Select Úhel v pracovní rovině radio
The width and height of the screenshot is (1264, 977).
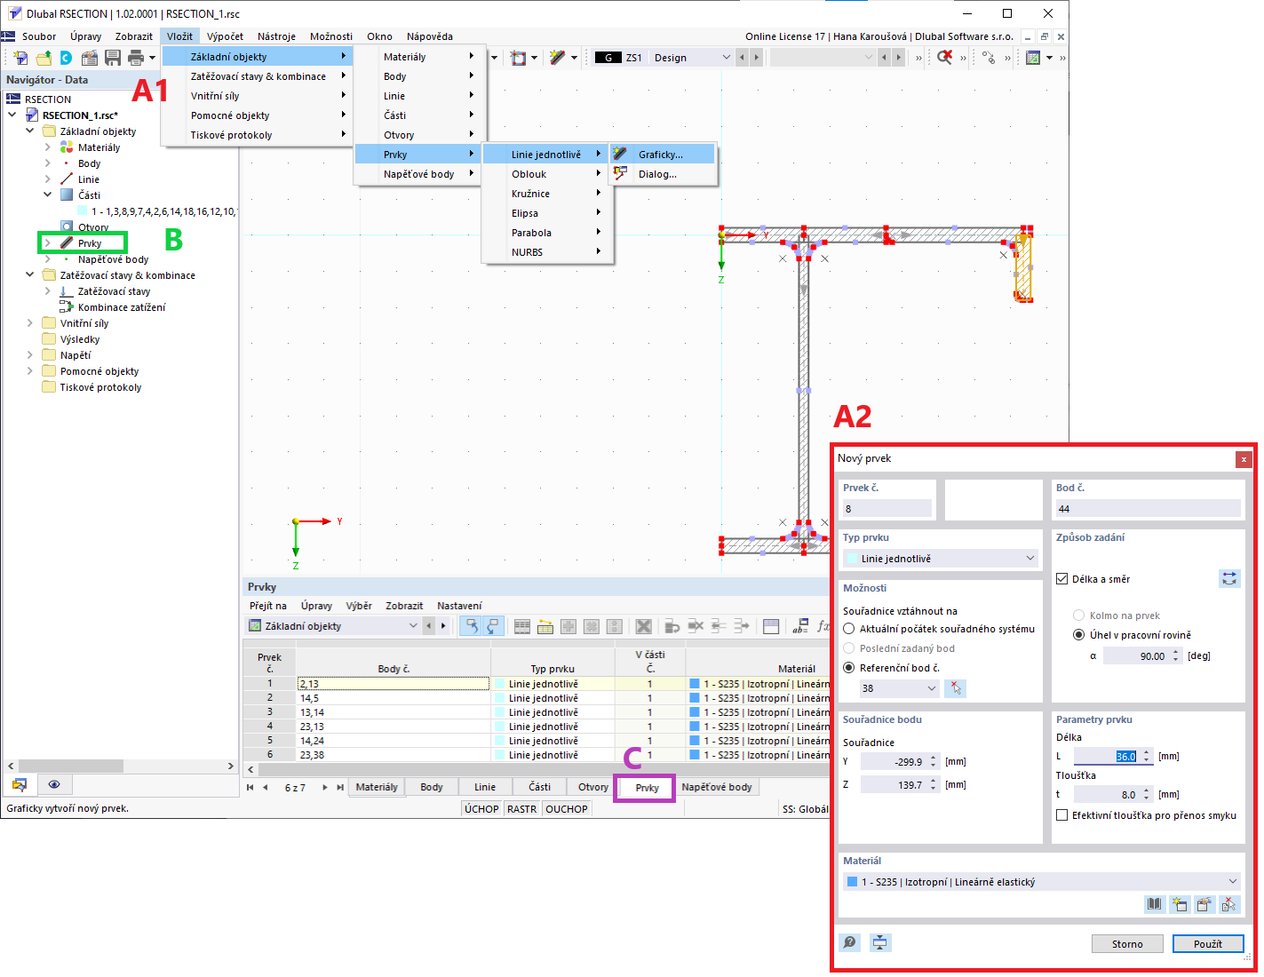click(1079, 634)
